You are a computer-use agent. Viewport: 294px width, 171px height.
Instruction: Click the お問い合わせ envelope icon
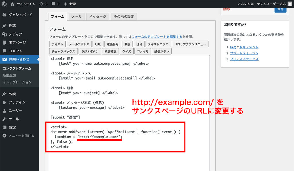pyautogui.click(x=4, y=59)
